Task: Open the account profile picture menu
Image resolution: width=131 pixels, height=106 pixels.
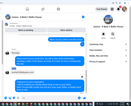Action: tap(124, 9)
